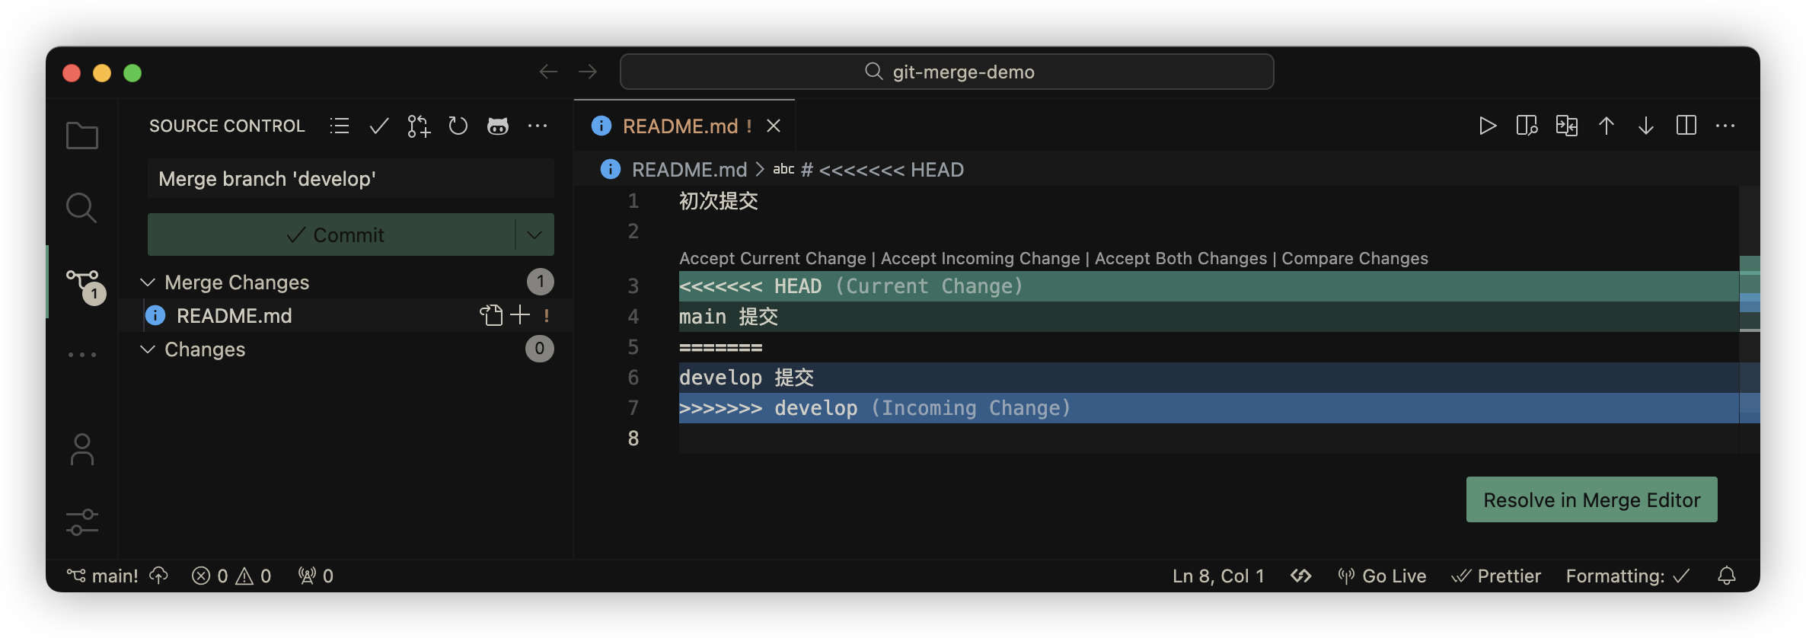Click the commit message input field
Image resolution: width=1806 pixels, height=638 pixels.
click(x=350, y=179)
